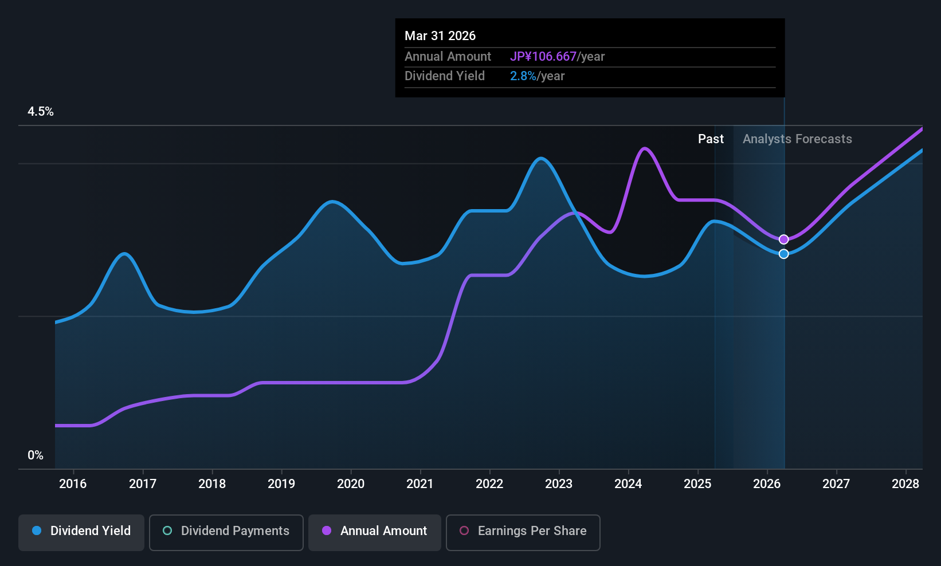
Task: Click the JP¥106.667/year tooltip value
Action: [x=557, y=57]
